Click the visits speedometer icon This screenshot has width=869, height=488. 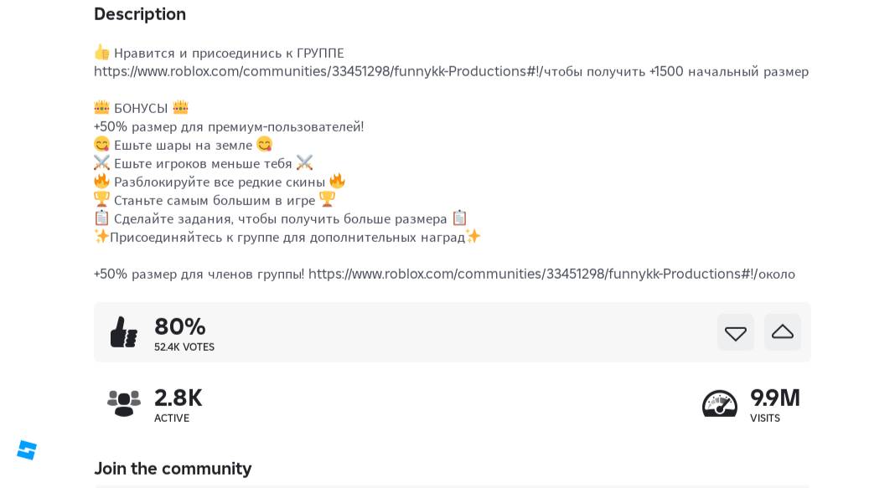719,403
